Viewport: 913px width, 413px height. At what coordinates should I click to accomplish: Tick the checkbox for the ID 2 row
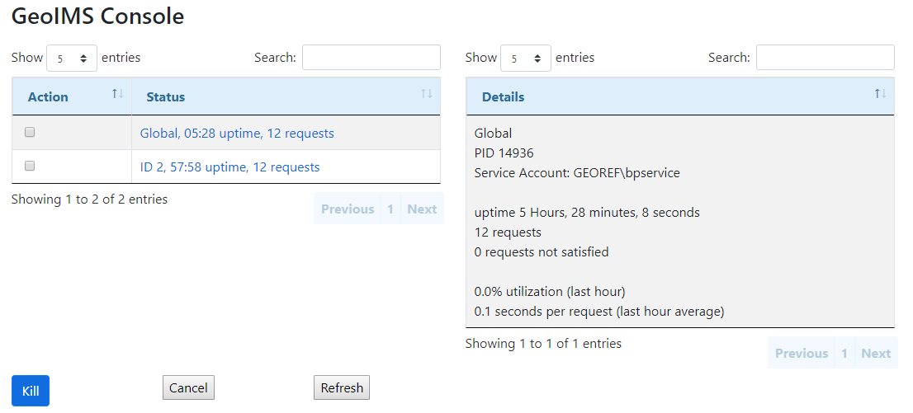pos(31,166)
